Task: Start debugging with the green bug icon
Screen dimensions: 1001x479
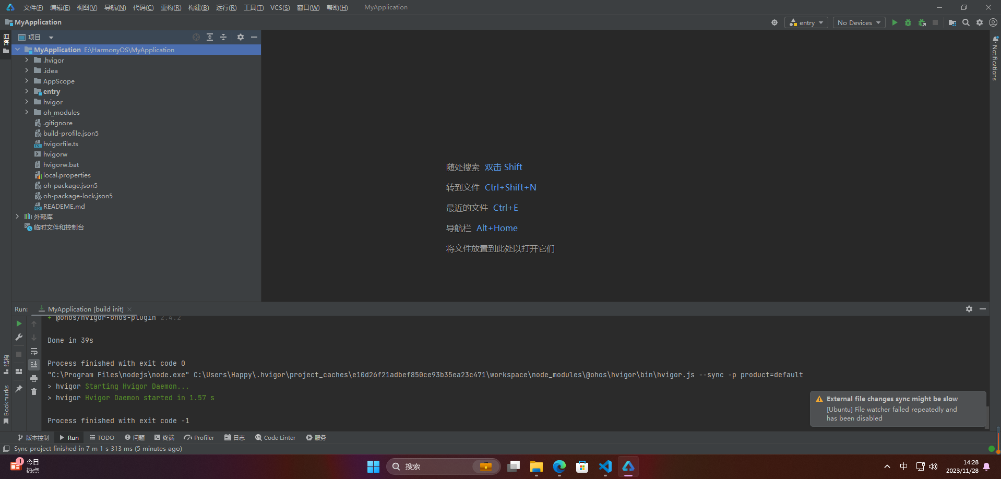Action: click(908, 22)
